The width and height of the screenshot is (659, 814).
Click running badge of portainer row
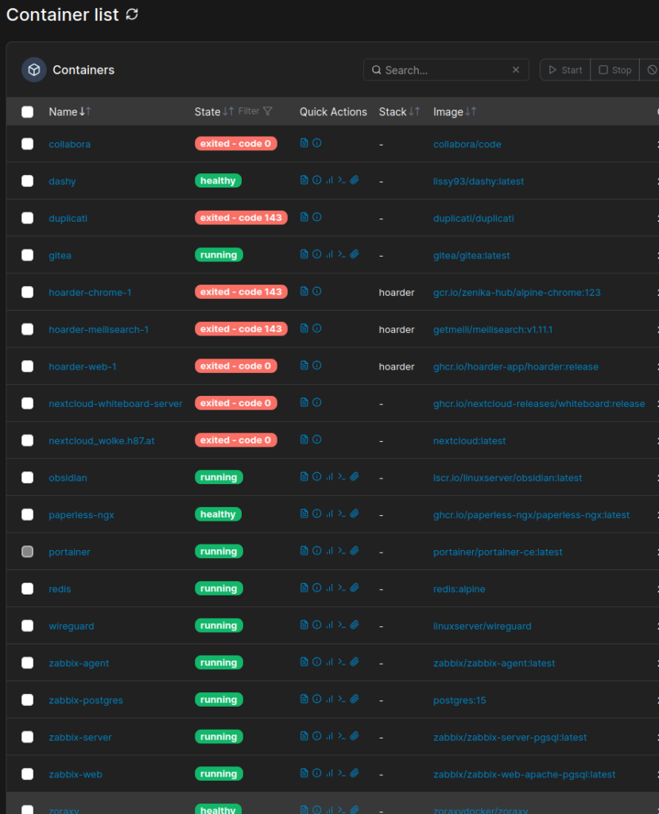(x=219, y=552)
